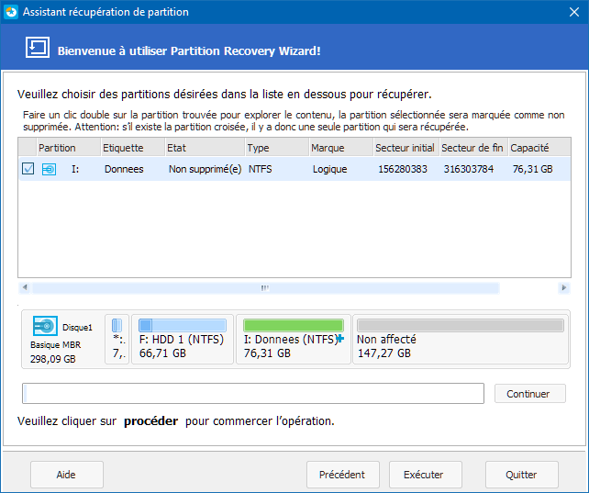
Task: Click the blue usage bar of F: HDD 1
Action: tap(183, 325)
